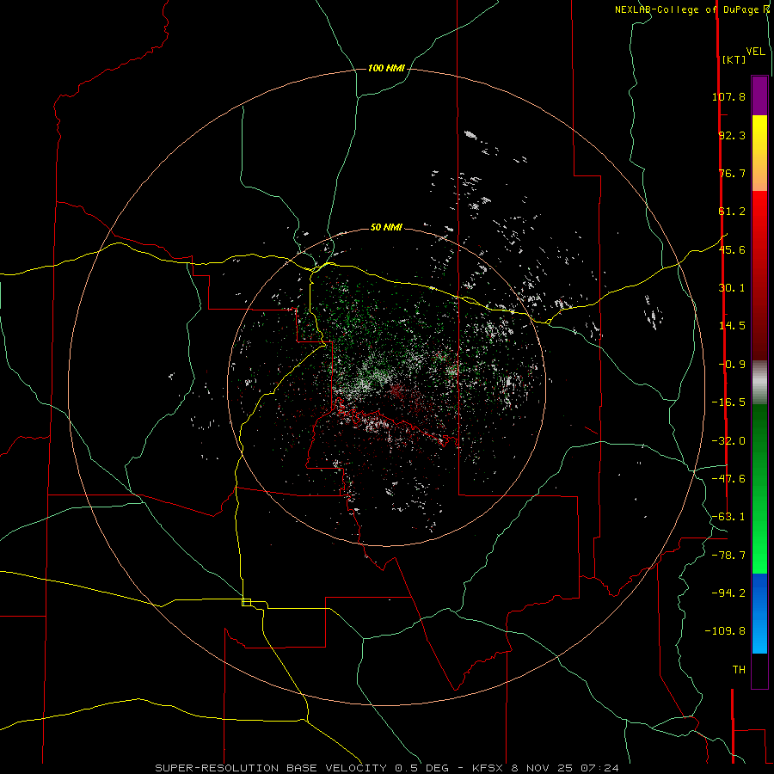Select the 92.3 velocity scale value

tap(732, 135)
